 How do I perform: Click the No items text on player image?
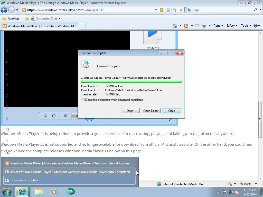(x=153, y=48)
